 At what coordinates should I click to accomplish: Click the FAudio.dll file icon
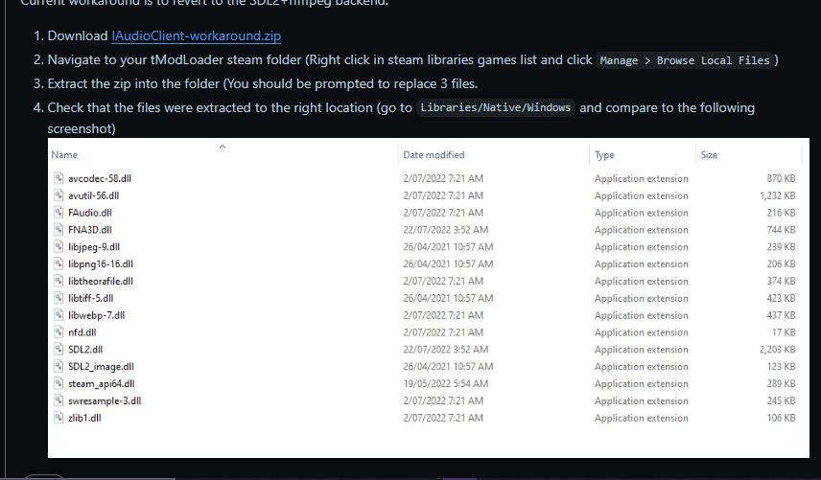point(60,213)
